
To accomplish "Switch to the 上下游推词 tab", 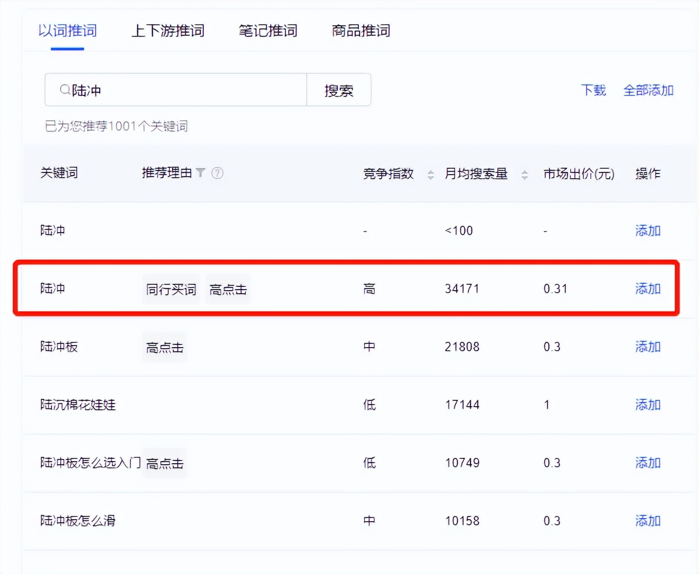I will (x=168, y=31).
